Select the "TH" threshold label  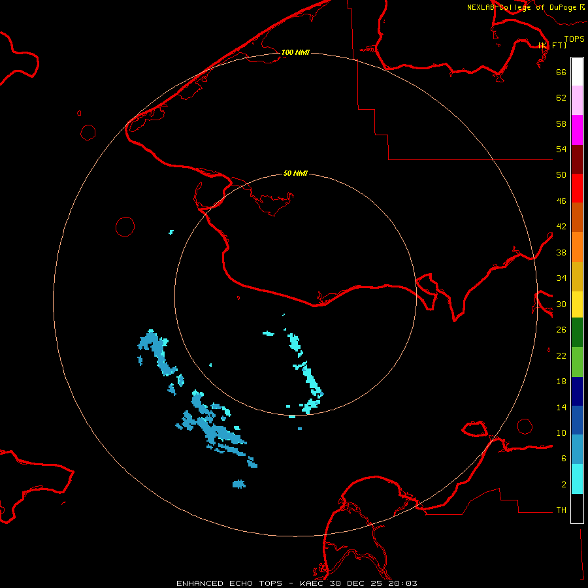point(561,510)
